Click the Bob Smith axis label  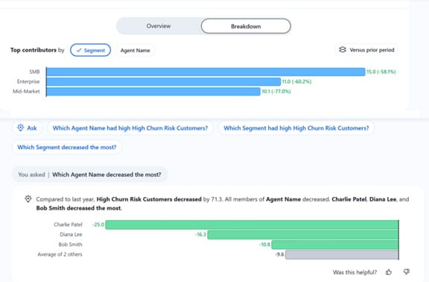click(x=70, y=245)
